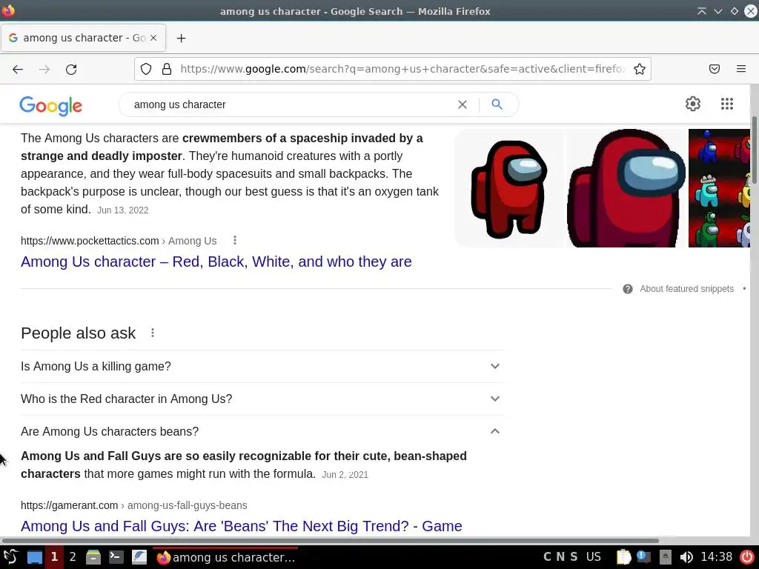This screenshot has height=569, width=759.
Task: Open the tracking protection shield icon
Action: [x=146, y=69]
